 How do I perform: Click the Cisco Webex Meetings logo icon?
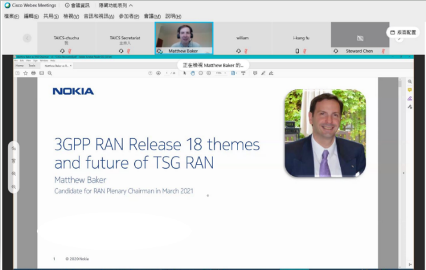point(7,5)
